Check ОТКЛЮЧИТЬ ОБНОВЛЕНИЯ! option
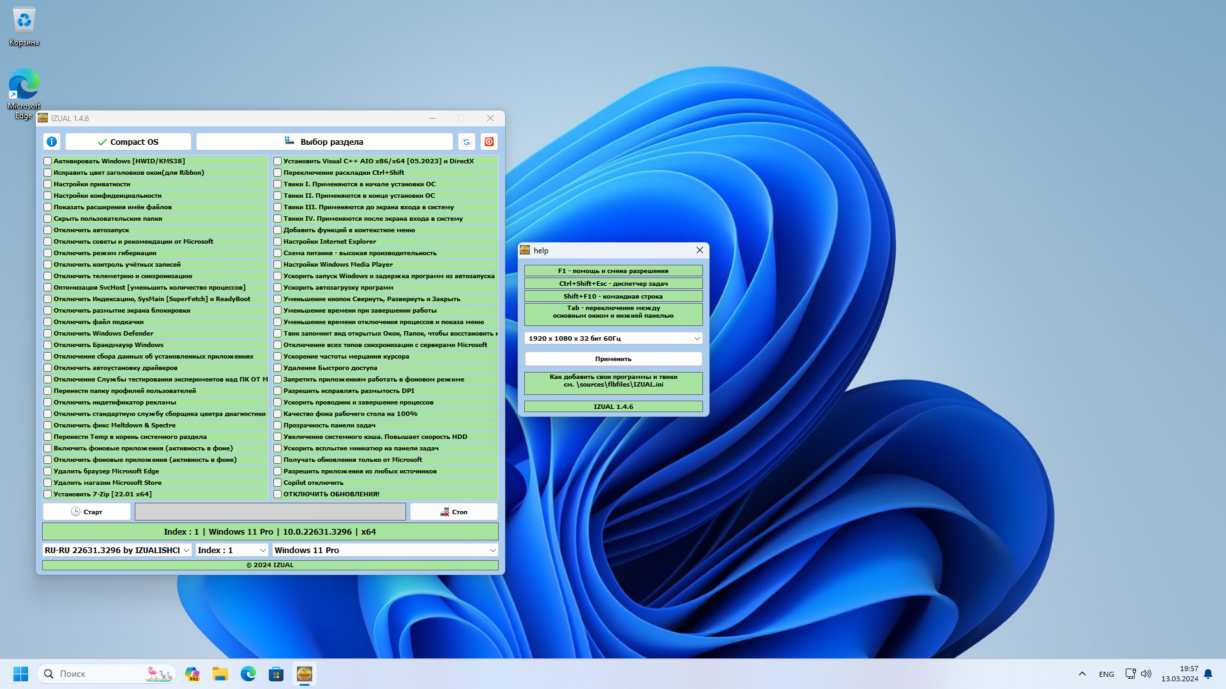Image resolution: width=1226 pixels, height=689 pixels. pyautogui.click(x=278, y=494)
